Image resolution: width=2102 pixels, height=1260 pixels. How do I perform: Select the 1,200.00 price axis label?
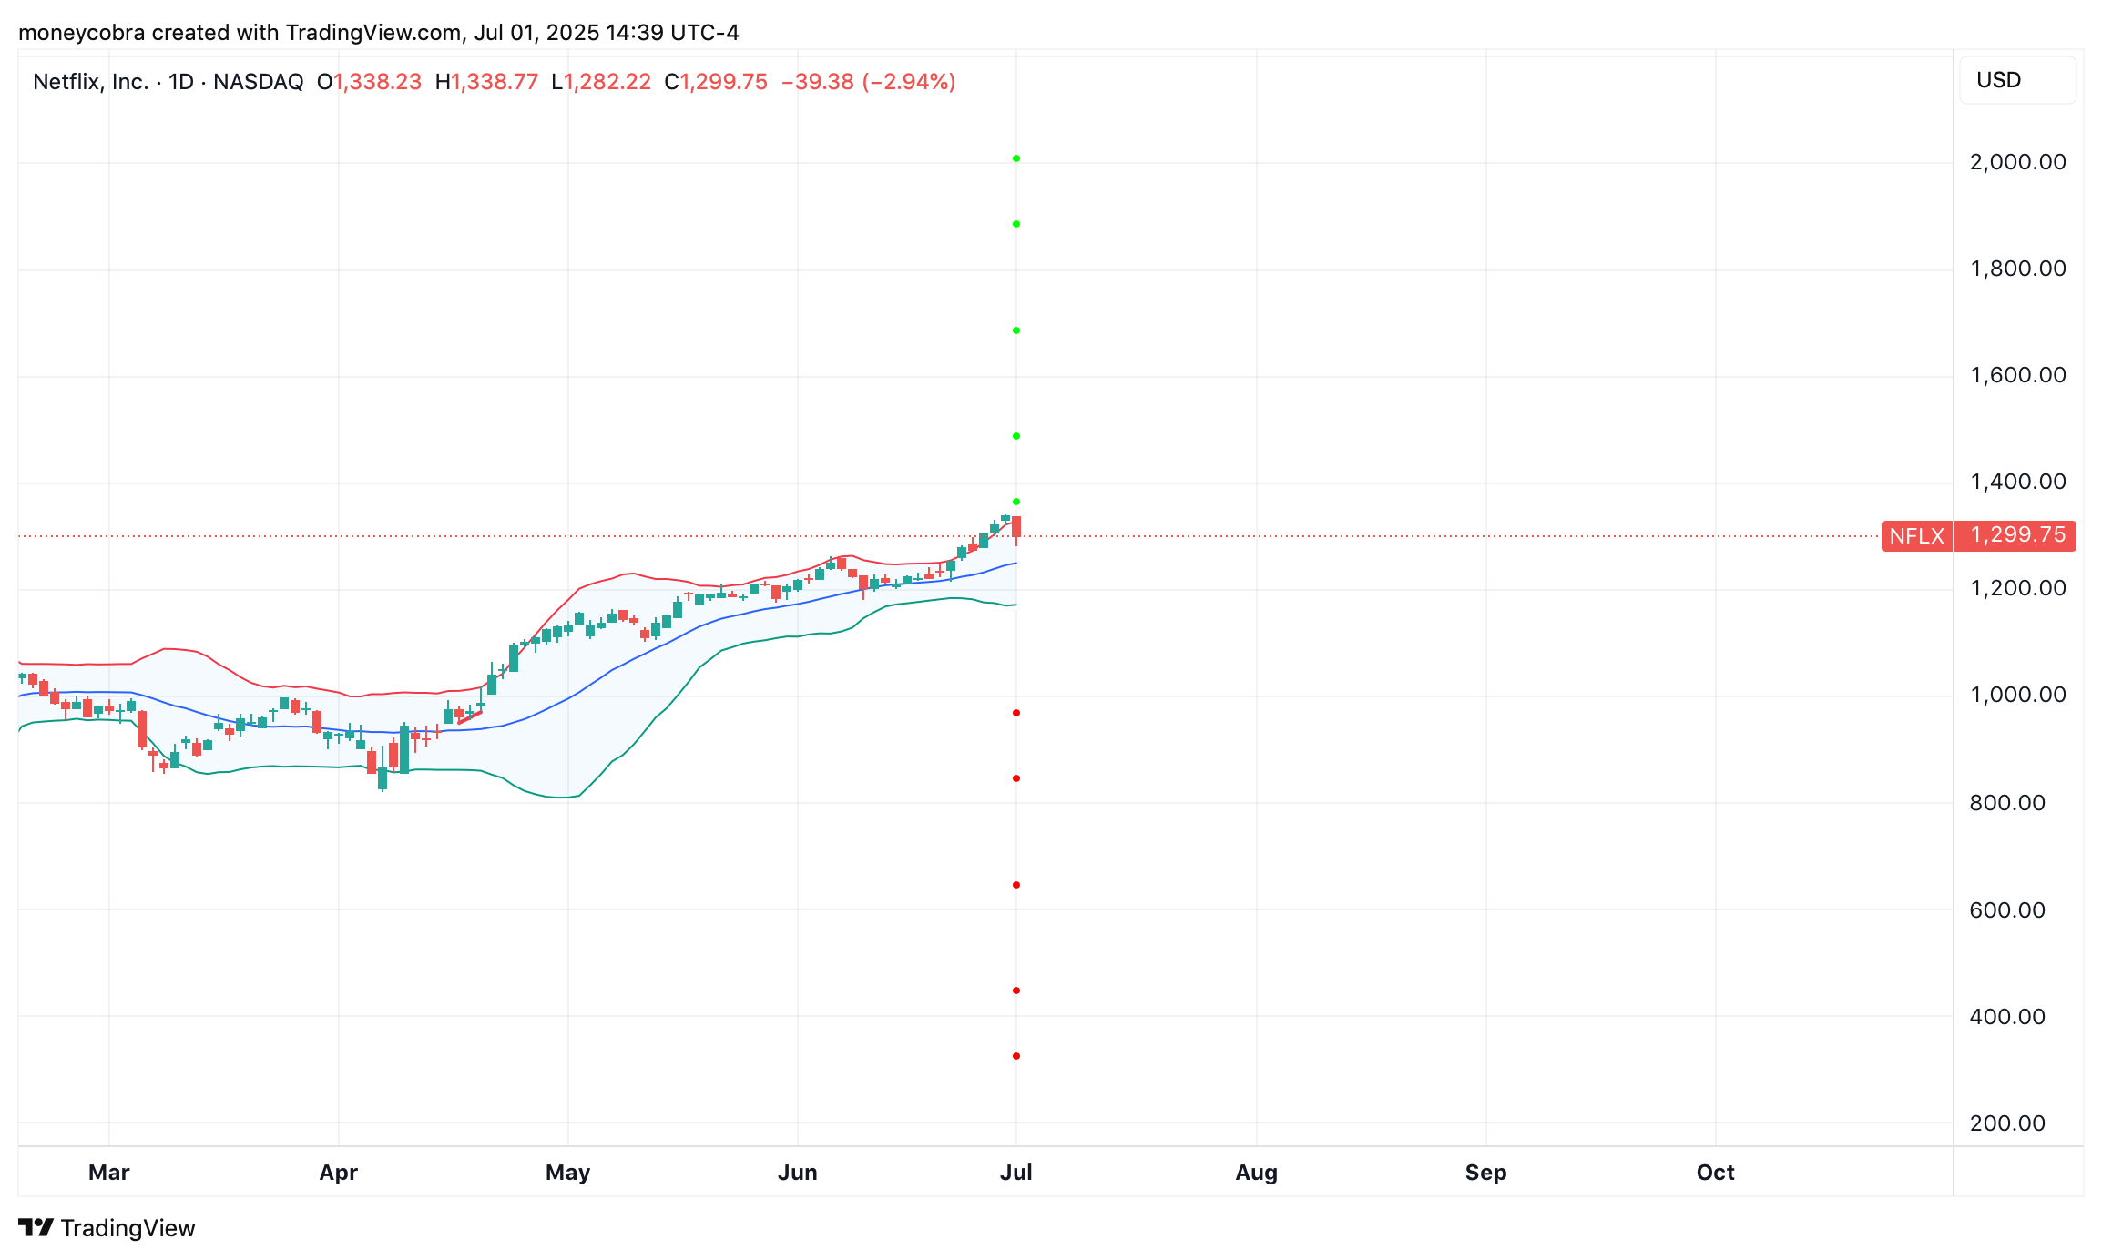(x=2017, y=588)
